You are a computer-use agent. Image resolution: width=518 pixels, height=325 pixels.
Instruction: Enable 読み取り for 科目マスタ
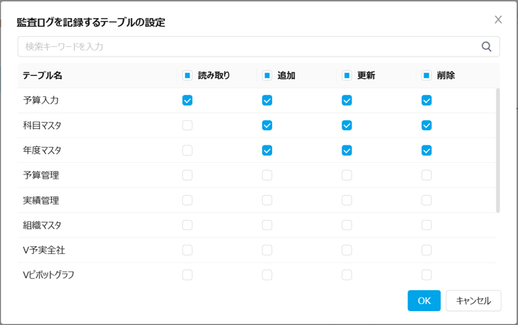[x=187, y=125]
